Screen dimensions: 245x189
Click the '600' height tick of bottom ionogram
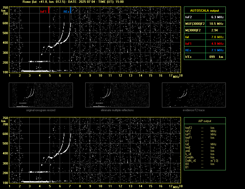pos(5,134)
